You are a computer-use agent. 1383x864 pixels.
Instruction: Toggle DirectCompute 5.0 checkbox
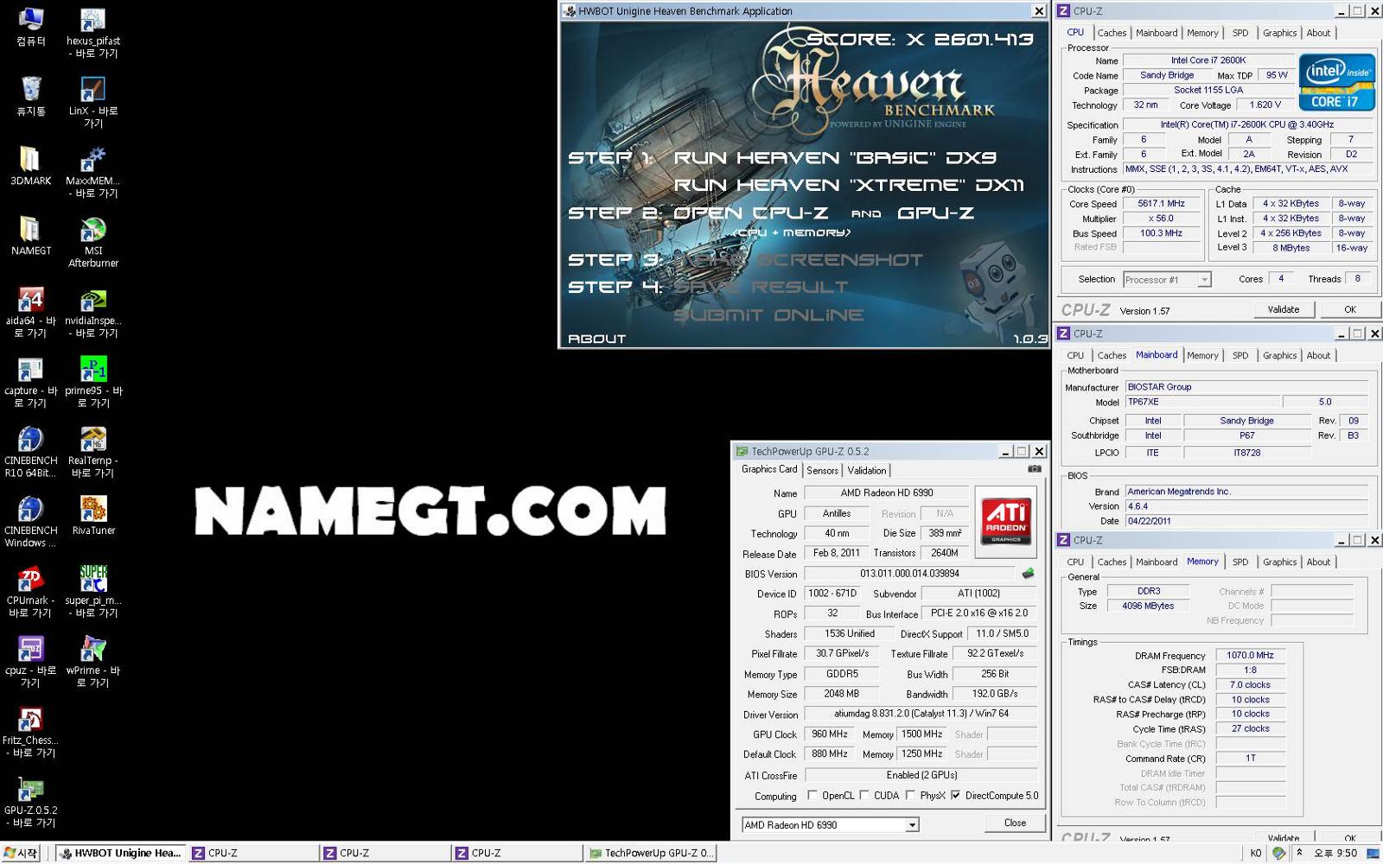click(x=955, y=796)
